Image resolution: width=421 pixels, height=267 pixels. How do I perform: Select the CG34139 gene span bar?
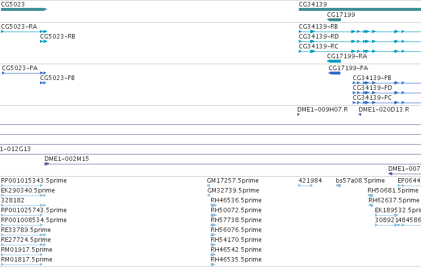pyautogui.click(x=360, y=9)
